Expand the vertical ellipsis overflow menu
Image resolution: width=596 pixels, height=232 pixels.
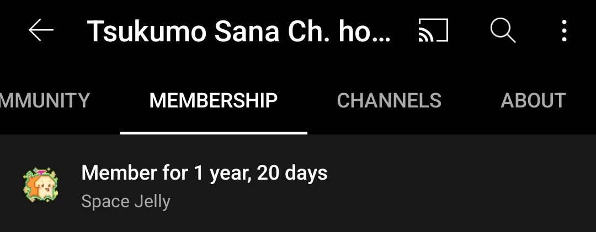(x=564, y=30)
